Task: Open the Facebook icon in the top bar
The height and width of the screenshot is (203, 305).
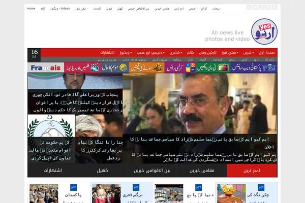Action: pos(249,8)
